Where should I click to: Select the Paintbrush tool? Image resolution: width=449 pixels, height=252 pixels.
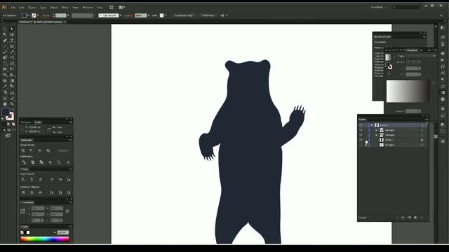[5, 52]
